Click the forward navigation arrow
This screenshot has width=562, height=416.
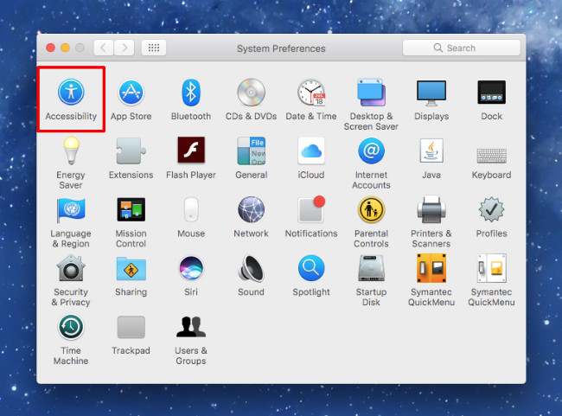coord(125,48)
